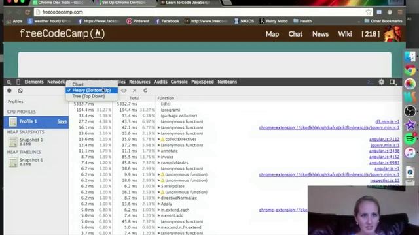Open iMovie star icon in dock
The image size is (419, 235).
(x=410, y=125)
